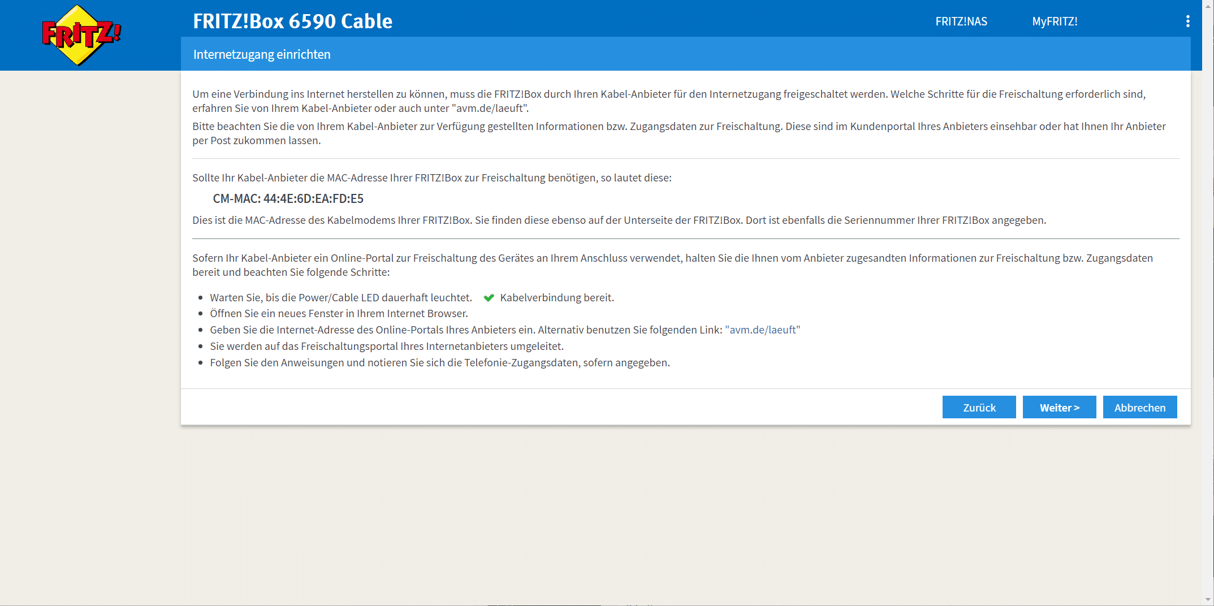Click the FRITZ!Box 6590 Cable title
Screen dimensions: 1214x606
[x=292, y=21]
